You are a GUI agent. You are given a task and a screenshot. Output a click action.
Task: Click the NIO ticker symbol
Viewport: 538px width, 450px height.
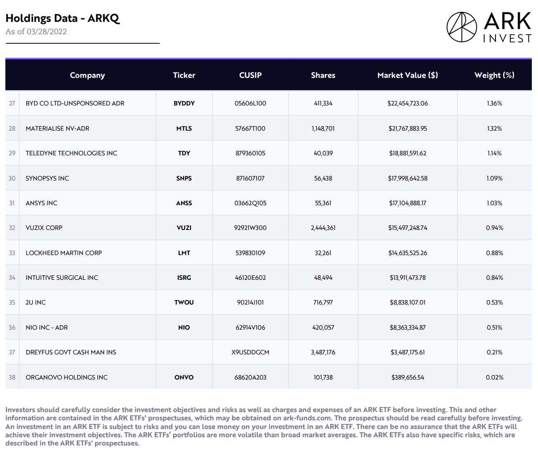(x=184, y=328)
